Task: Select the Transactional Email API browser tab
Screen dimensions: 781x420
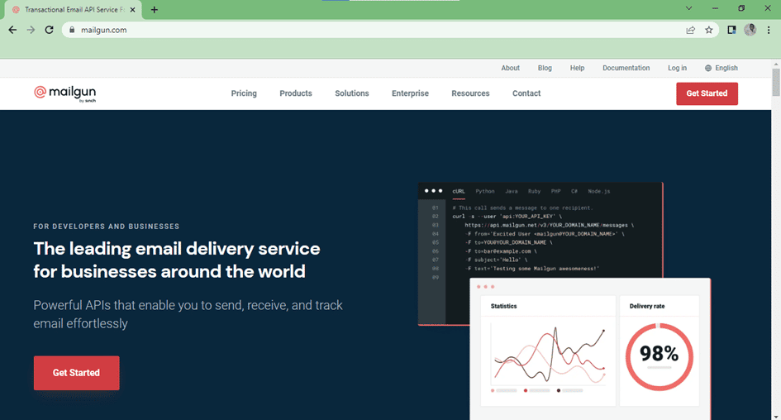Action: coord(72,9)
